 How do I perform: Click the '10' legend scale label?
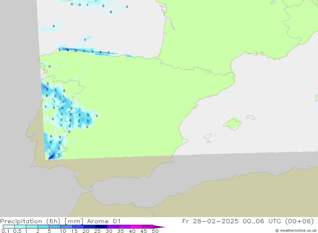coord(63,231)
